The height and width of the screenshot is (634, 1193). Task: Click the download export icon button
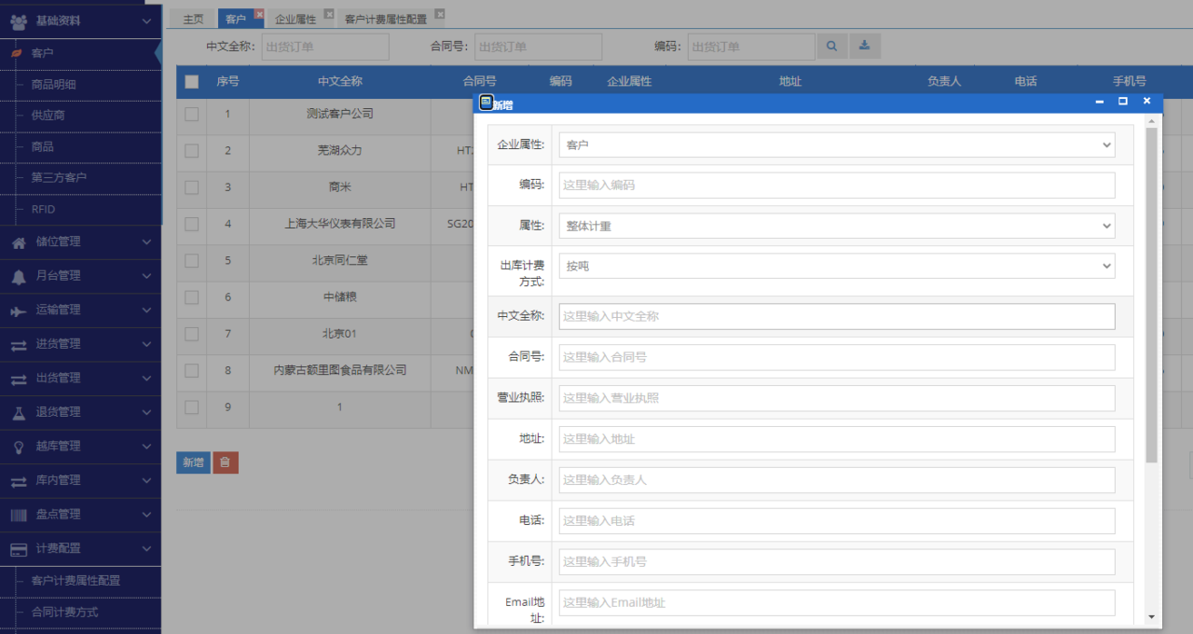865,46
